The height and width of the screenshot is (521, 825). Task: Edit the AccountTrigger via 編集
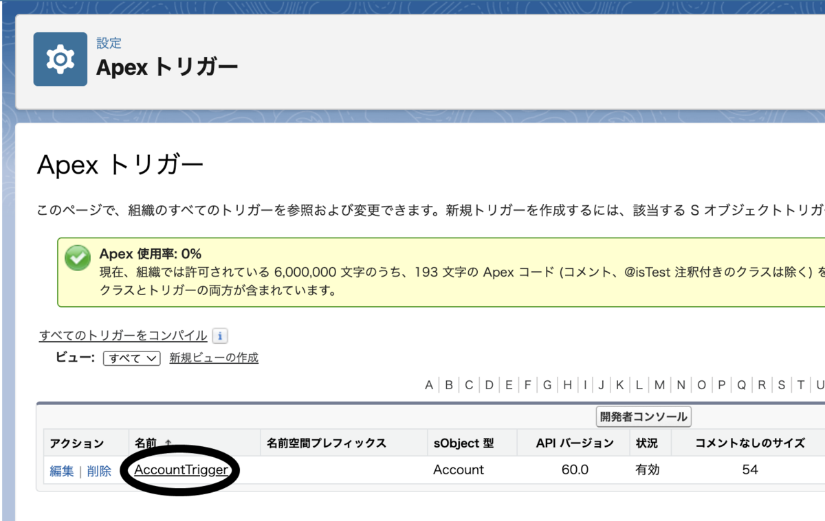coord(61,471)
